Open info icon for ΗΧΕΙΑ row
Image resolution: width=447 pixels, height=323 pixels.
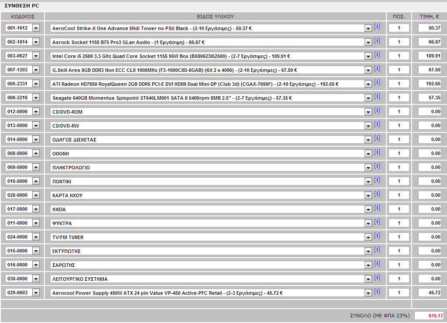377,208
